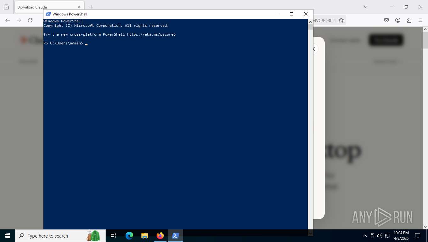Open the Firefox extensions icon

click(x=409, y=20)
